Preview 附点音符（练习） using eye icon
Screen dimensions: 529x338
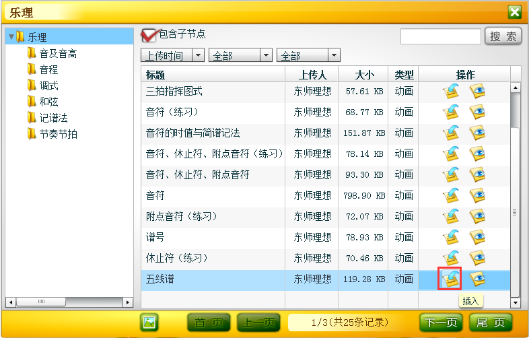tap(477, 217)
